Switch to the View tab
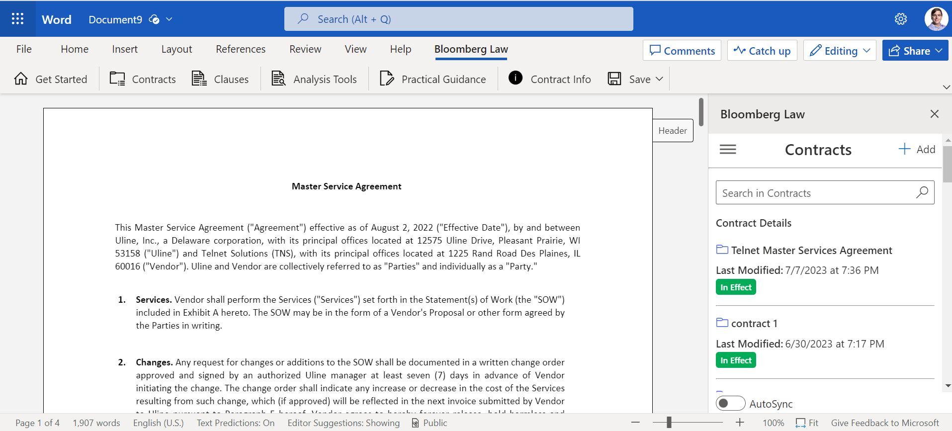Image resolution: width=952 pixels, height=431 pixels. (x=355, y=49)
